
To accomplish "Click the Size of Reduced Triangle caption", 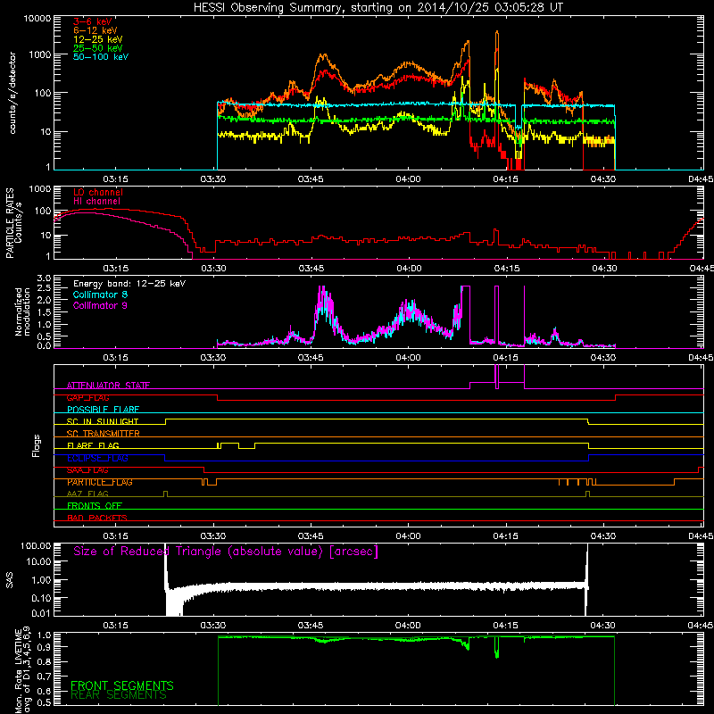I will pyautogui.click(x=226, y=552).
